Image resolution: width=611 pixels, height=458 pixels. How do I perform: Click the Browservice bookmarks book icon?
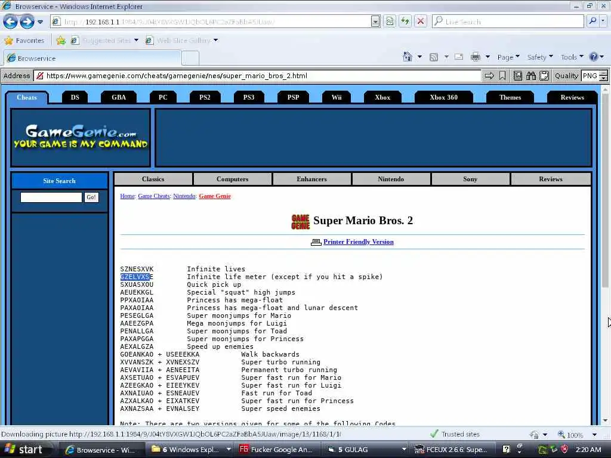518,76
